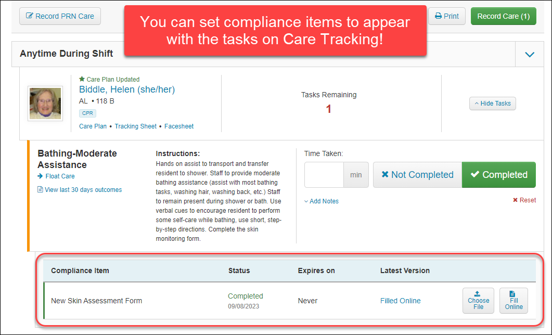Click the Bathing-Moderate Assistance task title
The width and height of the screenshot is (552, 335).
click(77, 159)
